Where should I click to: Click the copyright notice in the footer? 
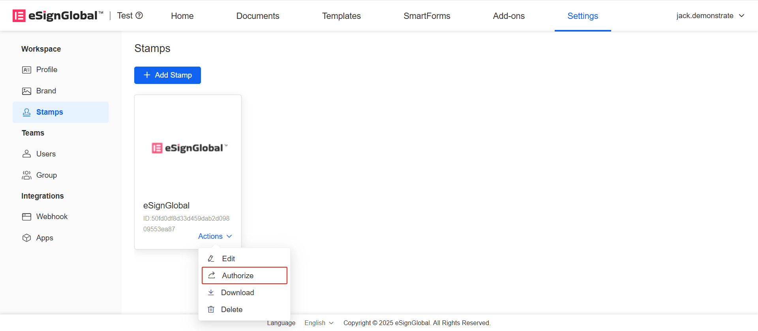pos(417,323)
